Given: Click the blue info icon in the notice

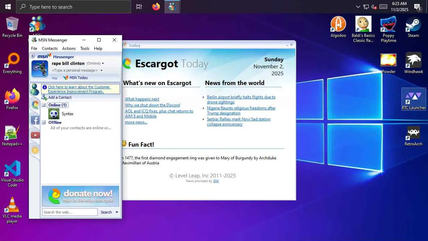Looking at the screenshot, I should point(44,87).
